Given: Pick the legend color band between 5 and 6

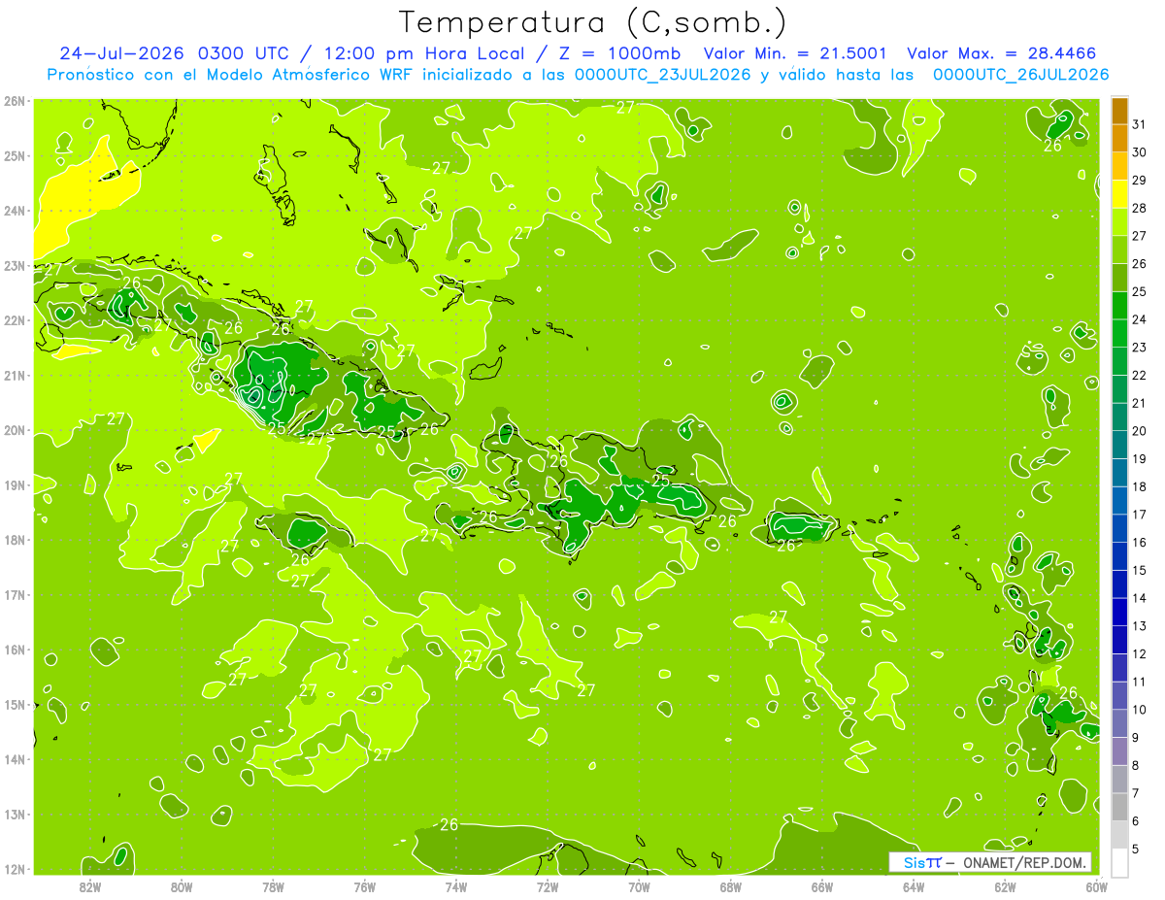Looking at the screenshot, I should (x=1119, y=834).
